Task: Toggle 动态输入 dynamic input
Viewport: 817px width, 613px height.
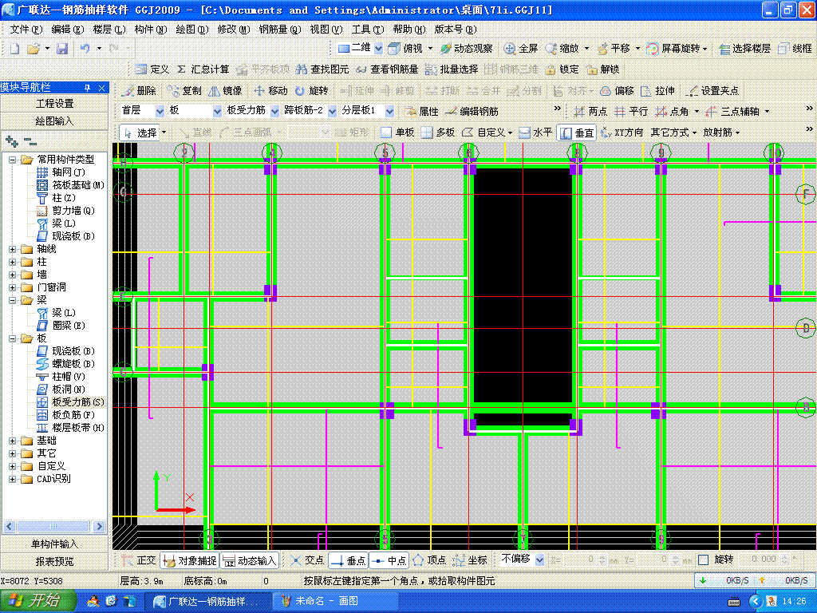Action: tap(249, 560)
